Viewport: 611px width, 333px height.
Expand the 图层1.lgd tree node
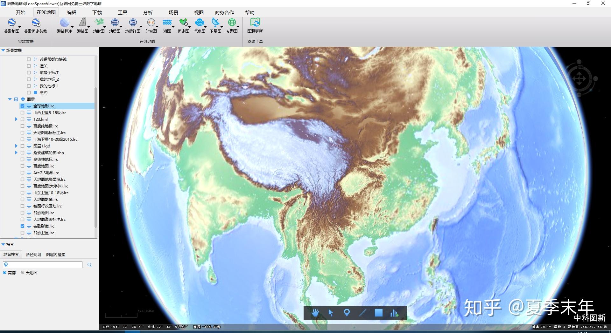click(16, 146)
